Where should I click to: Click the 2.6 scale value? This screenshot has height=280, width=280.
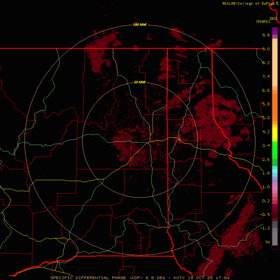pyautogui.click(x=266, y=160)
